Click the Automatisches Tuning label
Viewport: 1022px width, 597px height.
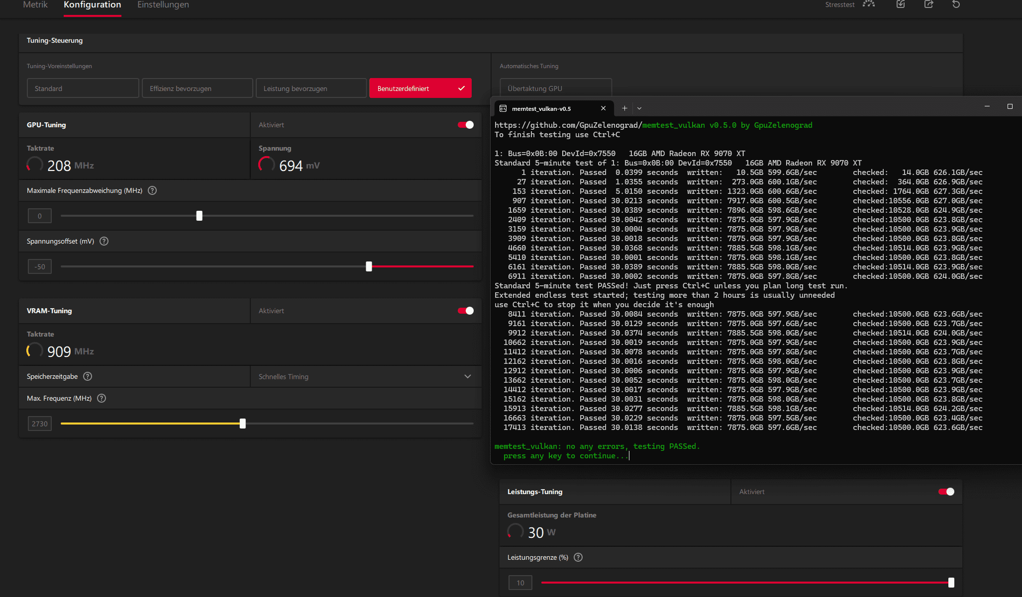529,66
